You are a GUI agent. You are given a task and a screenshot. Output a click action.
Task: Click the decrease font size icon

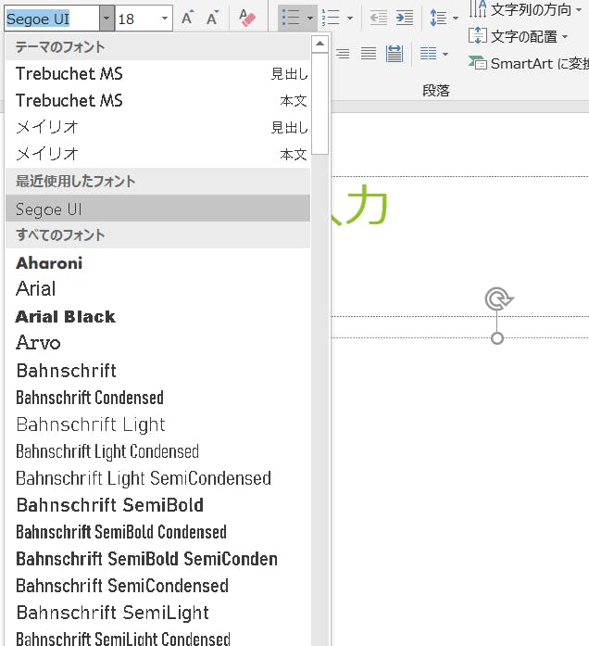pos(213,19)
